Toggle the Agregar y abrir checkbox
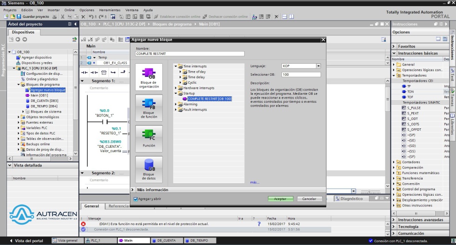456x245 pixels. click(x=135, y=199)
